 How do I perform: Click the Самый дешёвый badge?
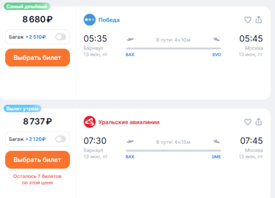(x=27, y=6)
